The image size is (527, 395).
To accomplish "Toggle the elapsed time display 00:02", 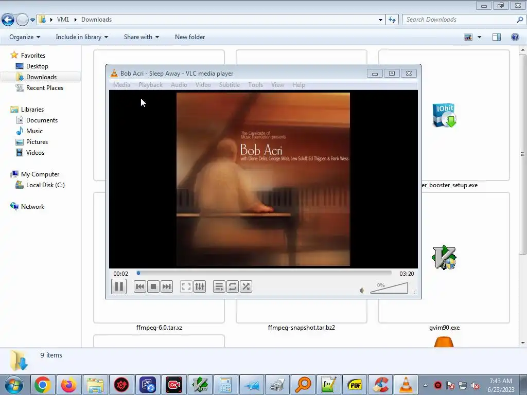I will [x=120, y=274].
